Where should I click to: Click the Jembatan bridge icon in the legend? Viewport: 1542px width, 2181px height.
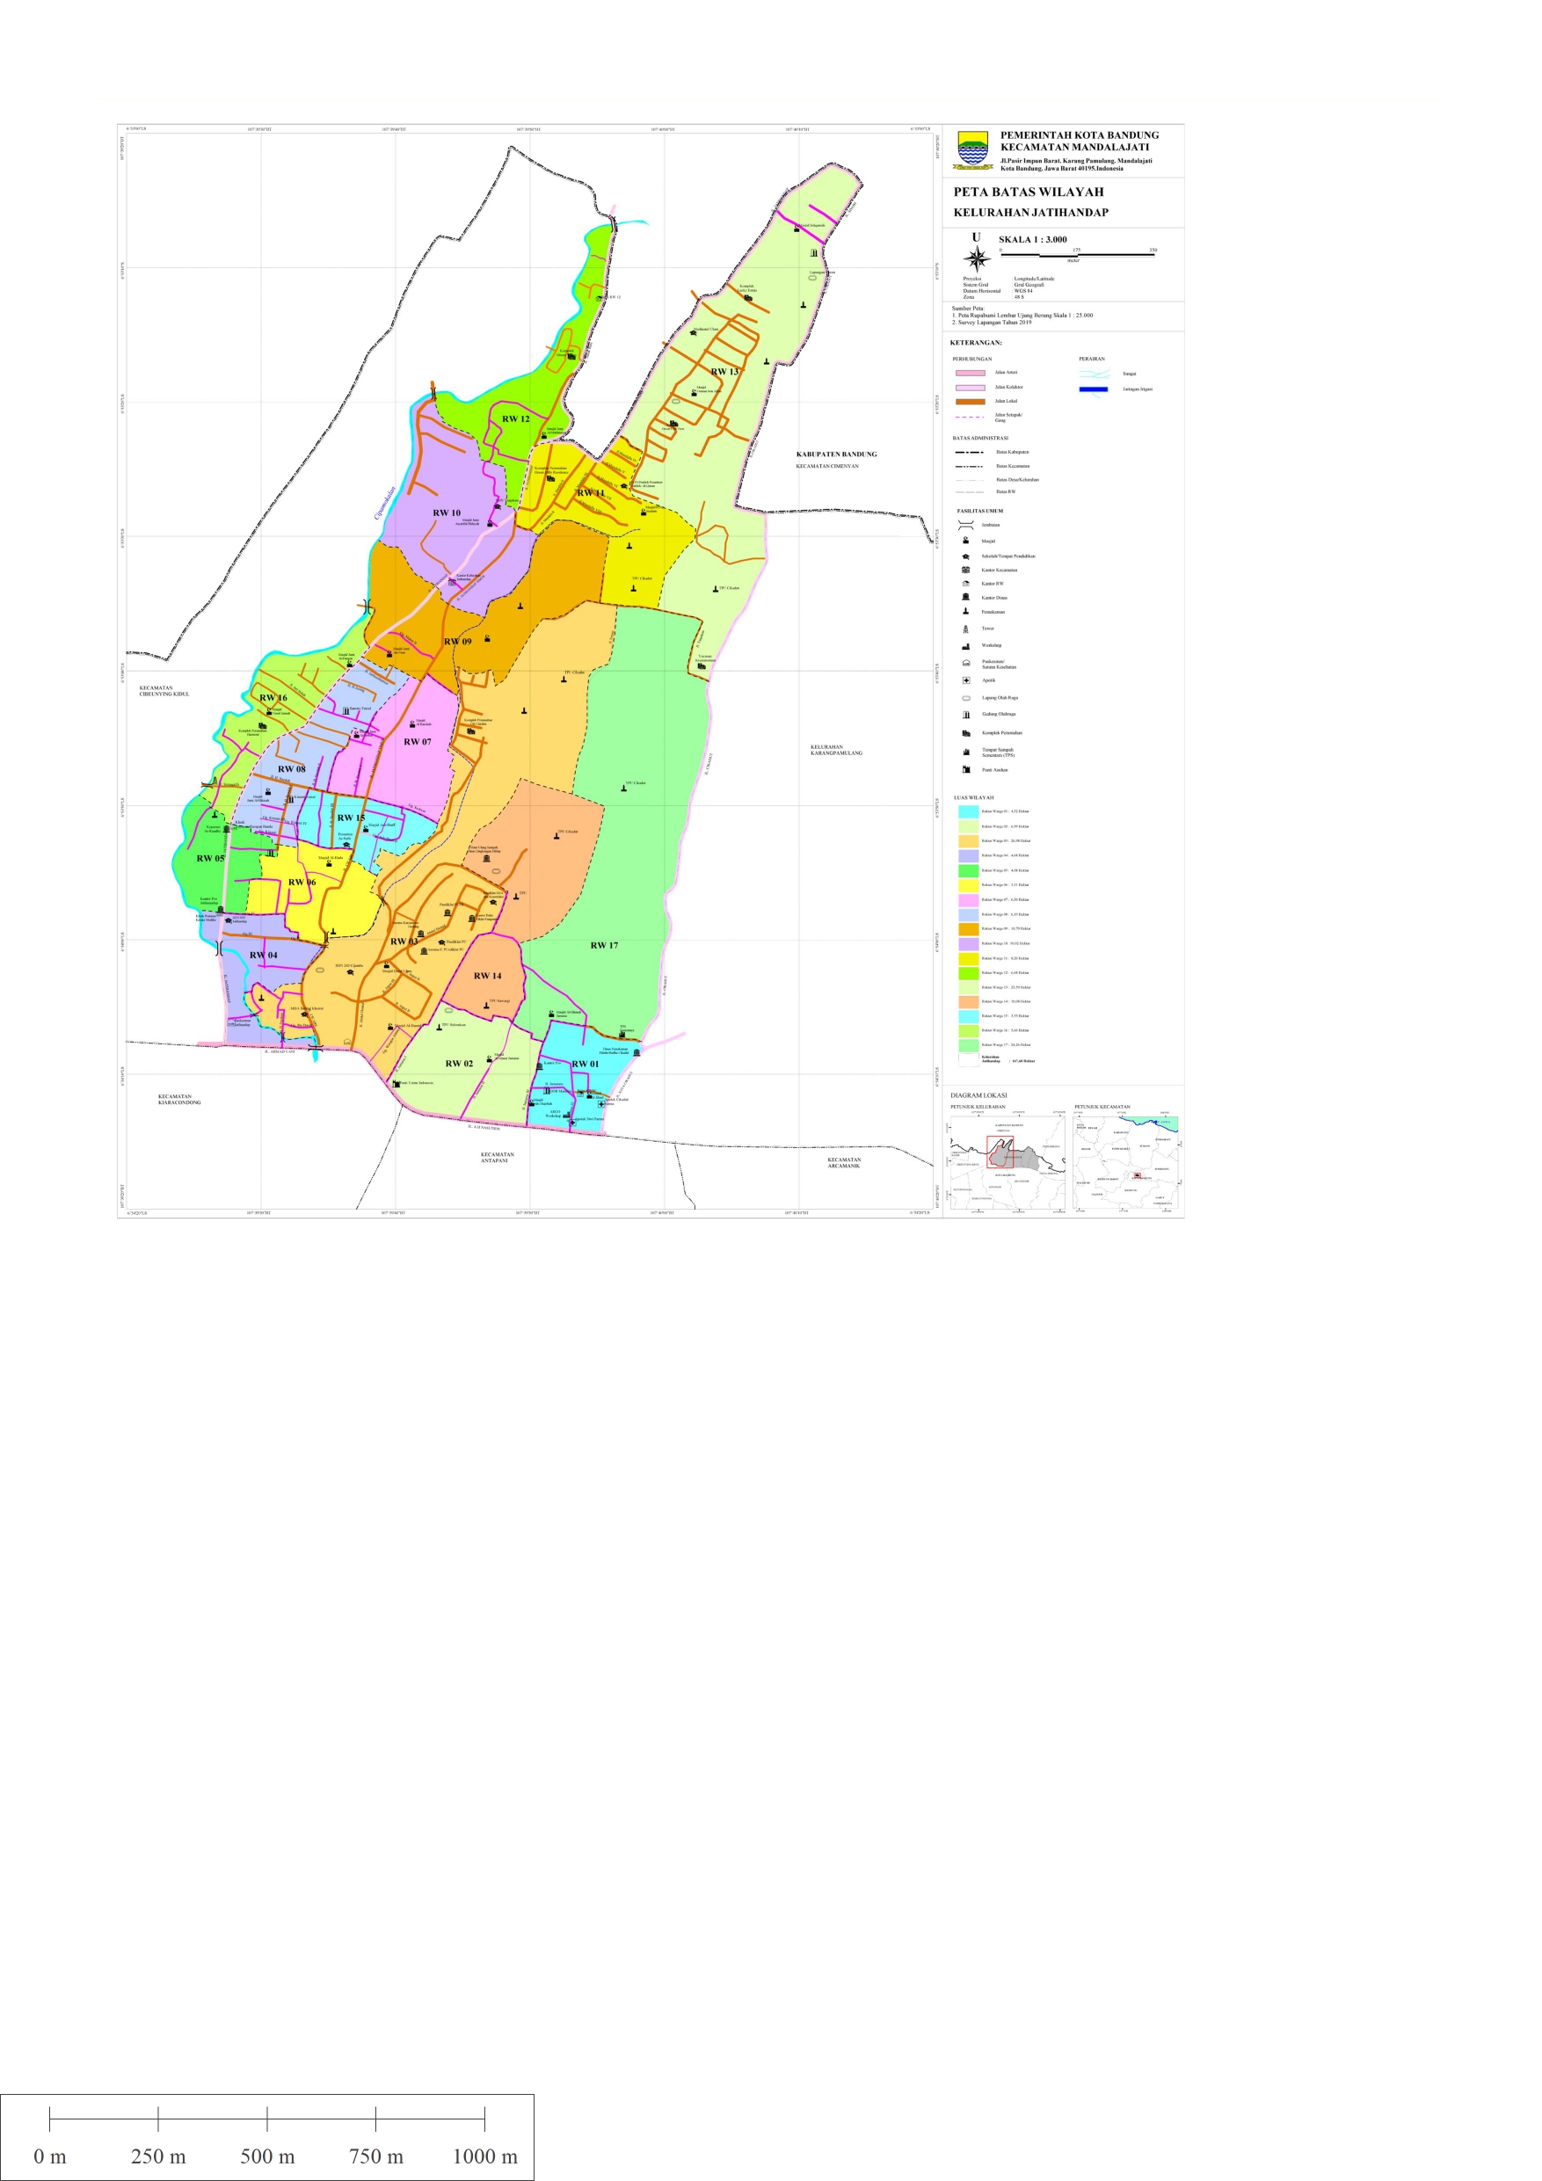965,524
